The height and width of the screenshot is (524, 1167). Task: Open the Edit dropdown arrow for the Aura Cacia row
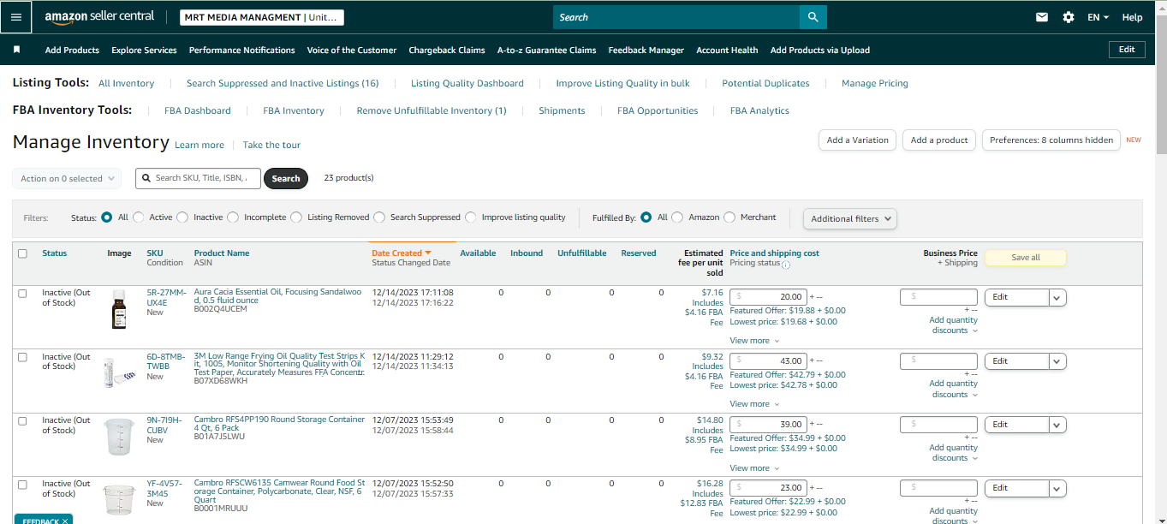click(x=1057, y=297)
